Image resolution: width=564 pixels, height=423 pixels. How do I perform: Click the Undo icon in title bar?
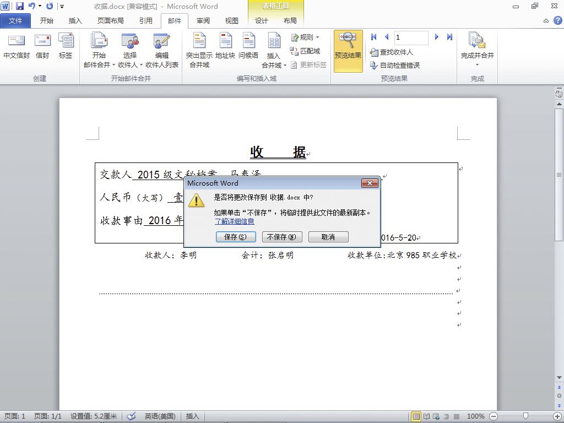pos(31,6)
